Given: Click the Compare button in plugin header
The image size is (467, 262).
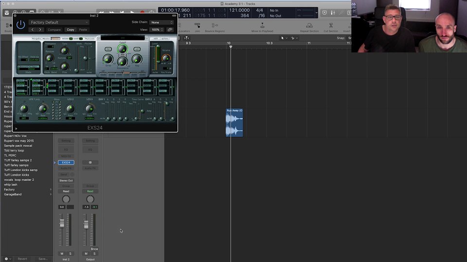Looking at the screenshot, I should 54,30.
